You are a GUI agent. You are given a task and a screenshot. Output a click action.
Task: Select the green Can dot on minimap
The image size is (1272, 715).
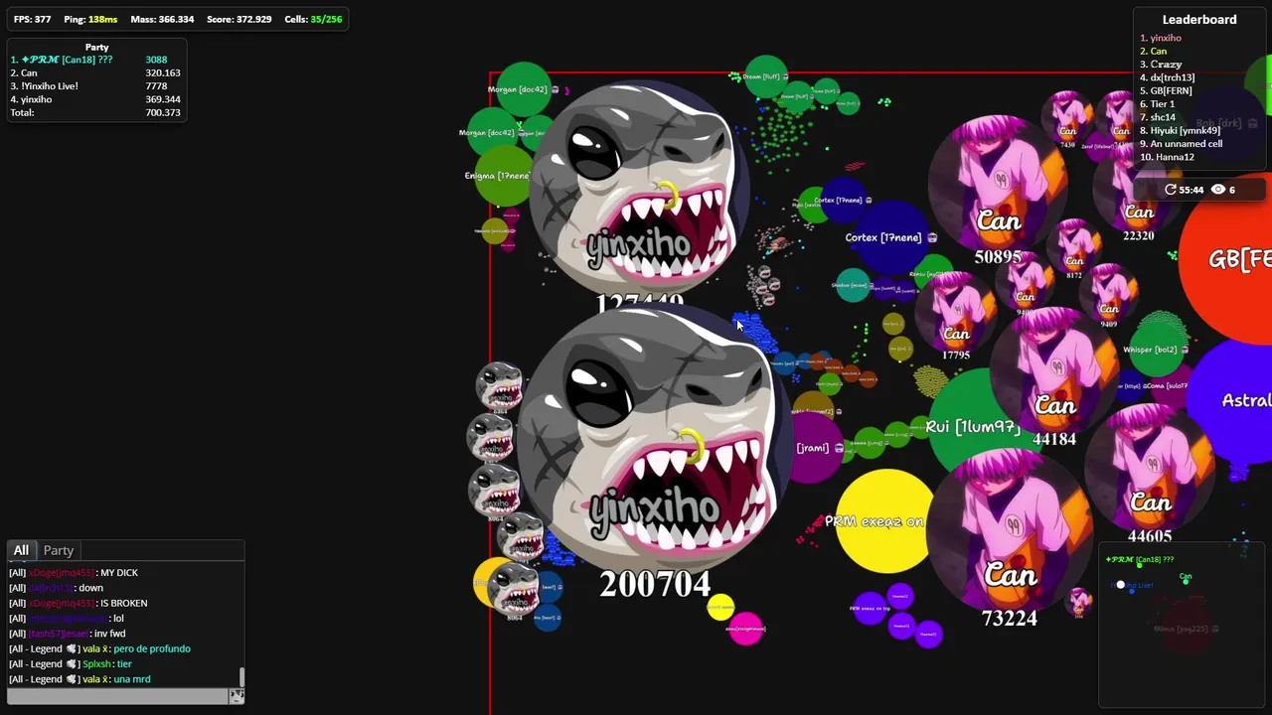click(x=1186, y=583)
